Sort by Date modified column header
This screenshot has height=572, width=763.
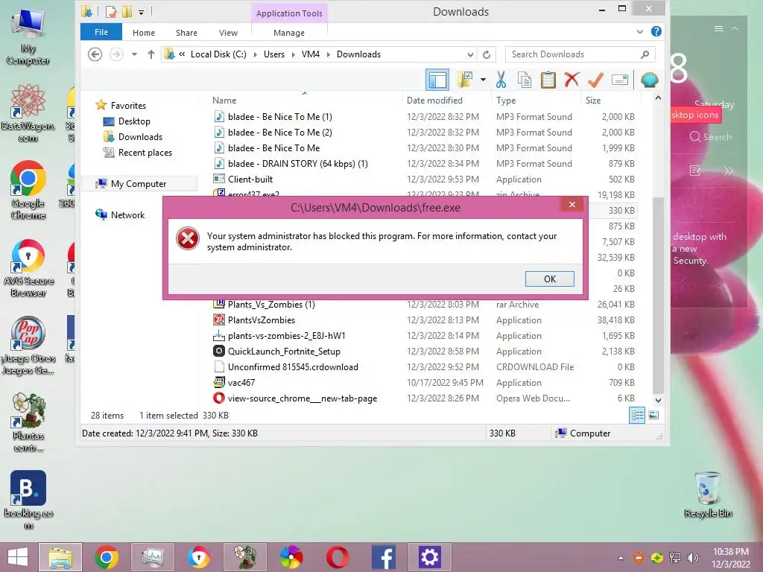[434, 101]
